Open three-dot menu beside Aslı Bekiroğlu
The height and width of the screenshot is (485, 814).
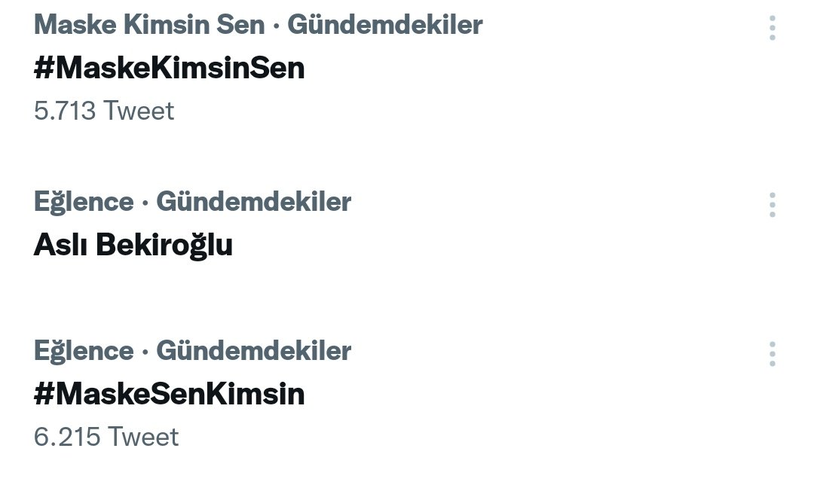[x=773, y=205]
